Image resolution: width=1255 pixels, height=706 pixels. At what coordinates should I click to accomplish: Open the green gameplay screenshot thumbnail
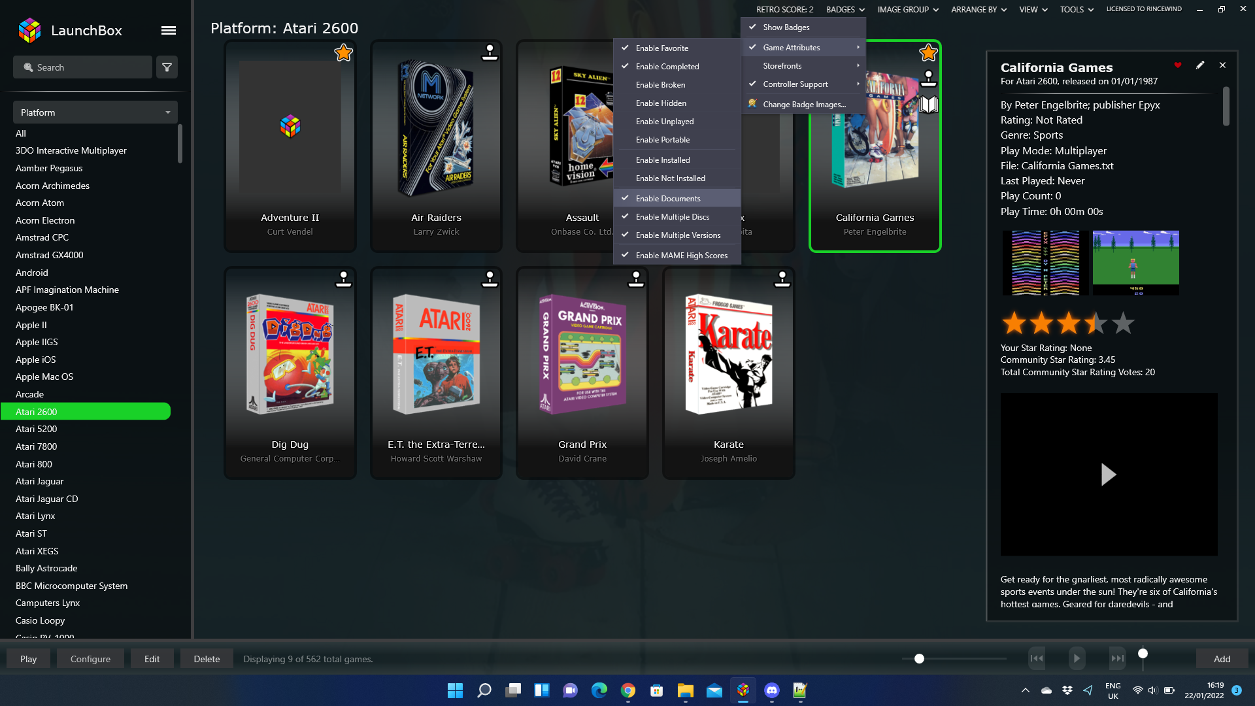point(1136,263)
